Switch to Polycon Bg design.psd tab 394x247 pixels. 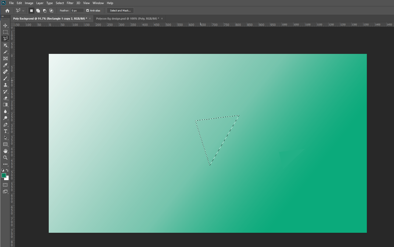pos(127,19)
